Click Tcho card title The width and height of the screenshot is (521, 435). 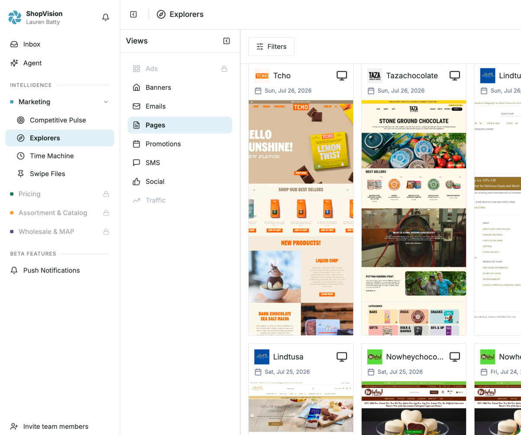click(282, 76)
